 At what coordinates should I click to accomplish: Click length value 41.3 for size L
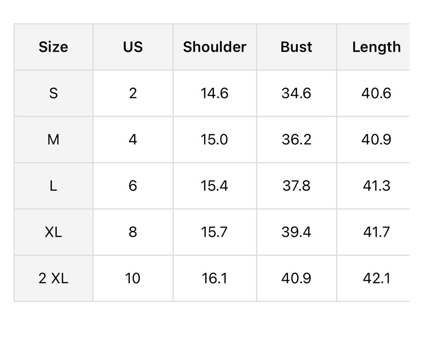click(x=376, y=186)
